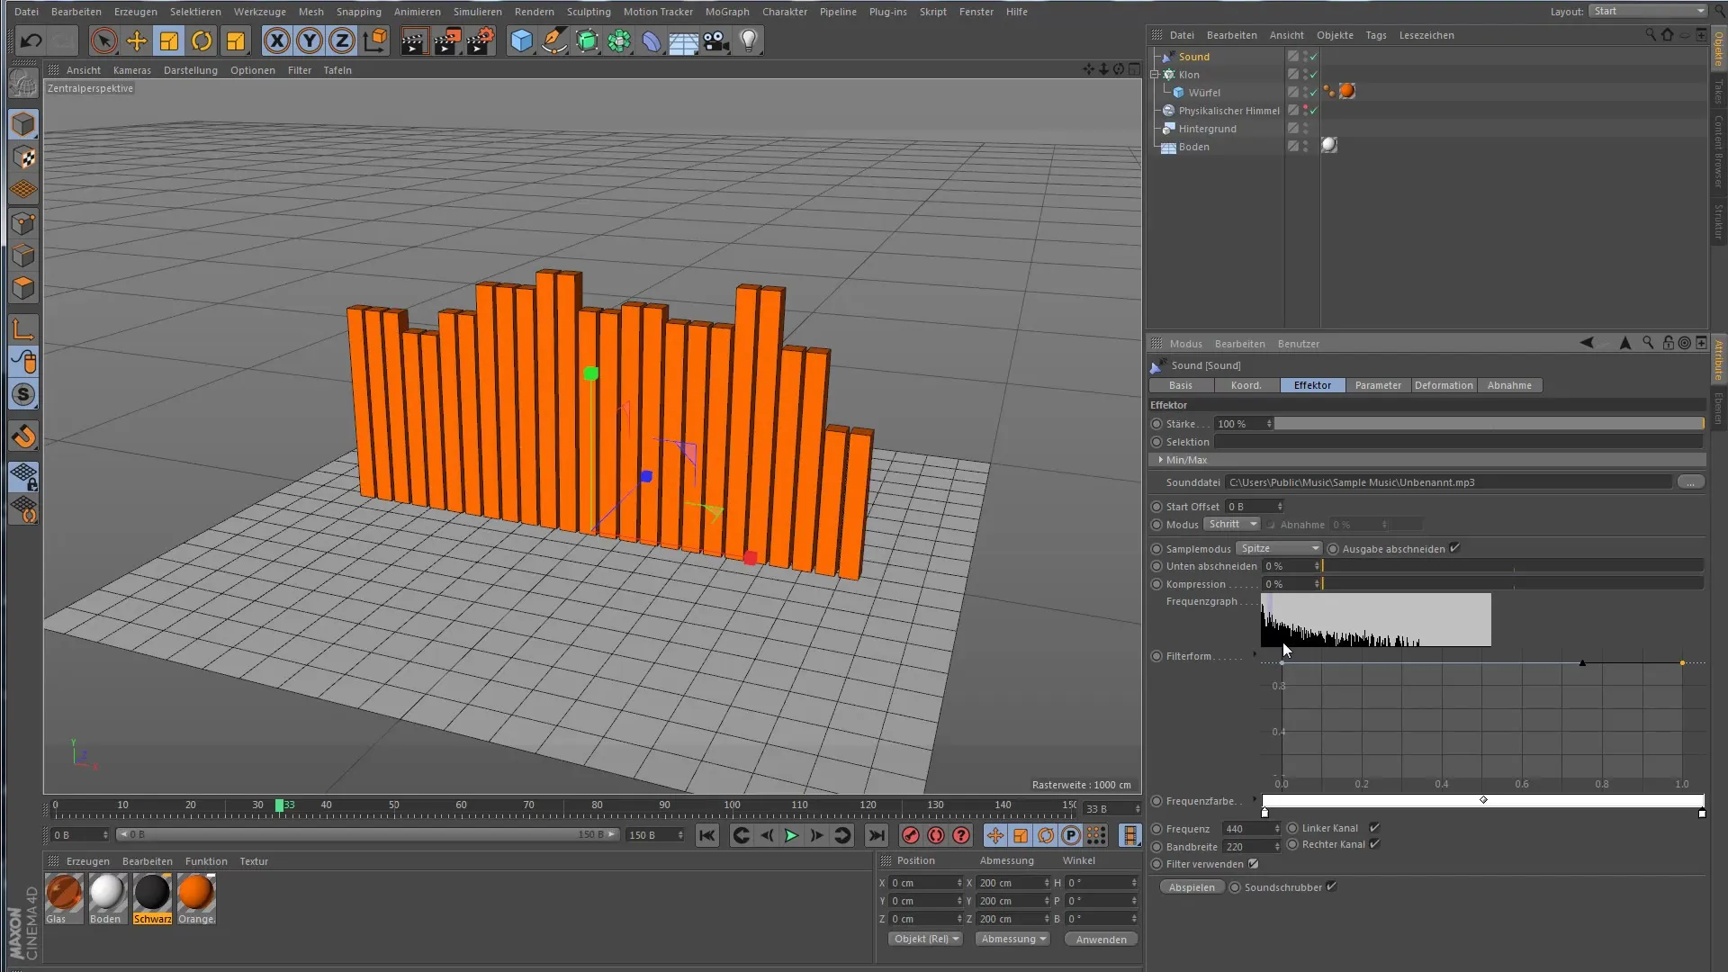Image resolution: width=1728 pixels, height=972 pixels.
Task: Select the Scale tool
Action: [169, 40]
